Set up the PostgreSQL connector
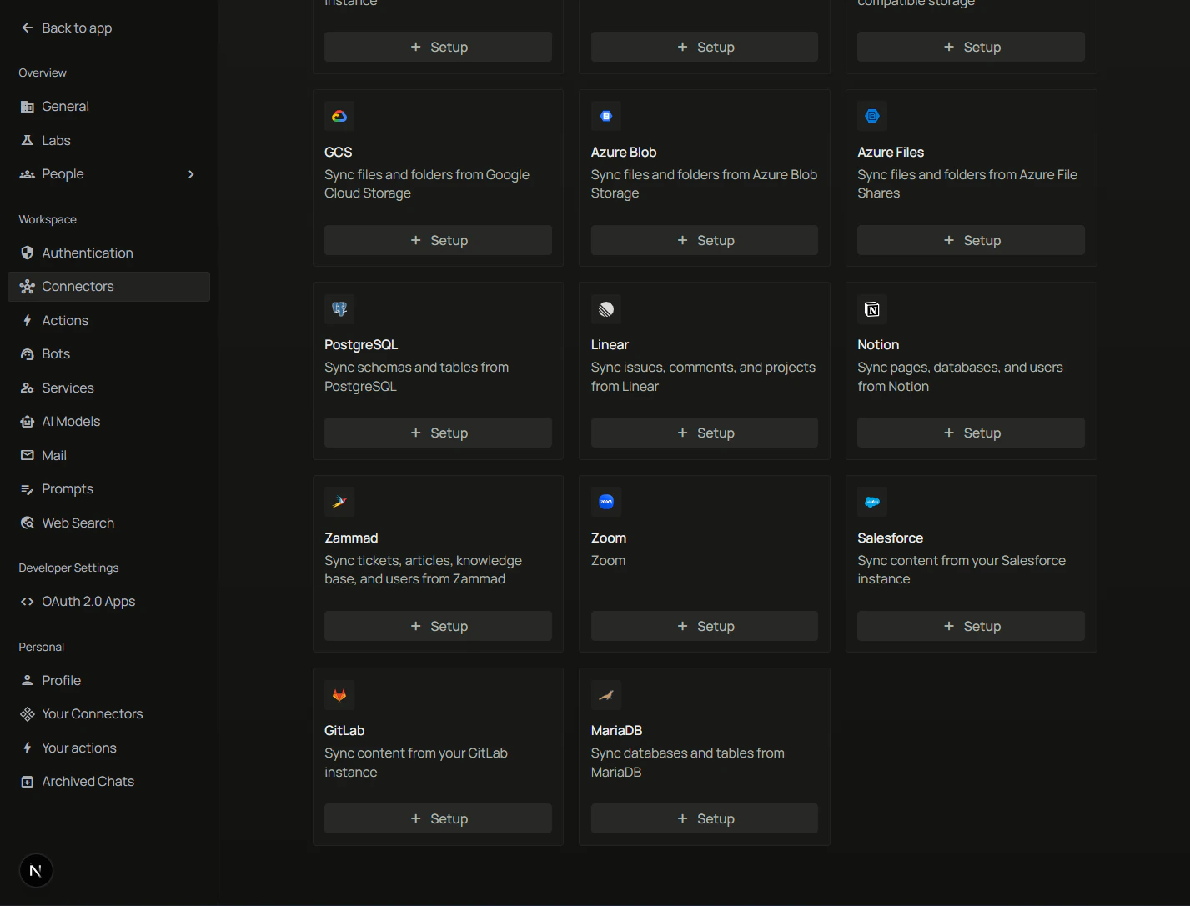Screen dimensions: 1190x906 [438, 433]
